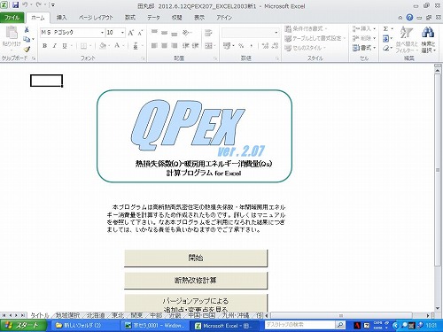Image resolution: width=443 pixels, height=332 pixels.
Task: Click the Excel Help question mark icon
Action: pos(409,18)
